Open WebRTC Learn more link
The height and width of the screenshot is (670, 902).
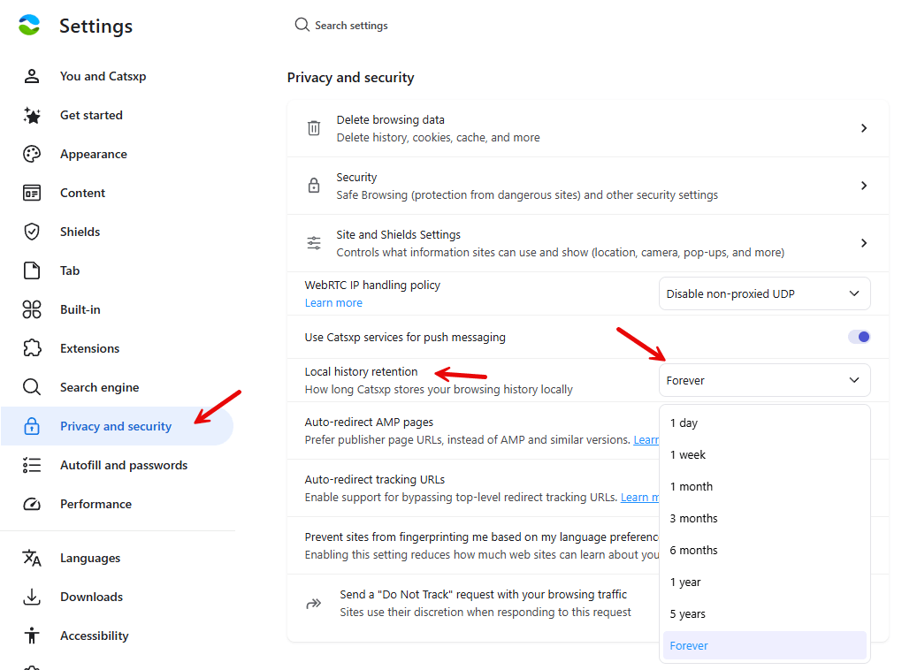[333, 302]
